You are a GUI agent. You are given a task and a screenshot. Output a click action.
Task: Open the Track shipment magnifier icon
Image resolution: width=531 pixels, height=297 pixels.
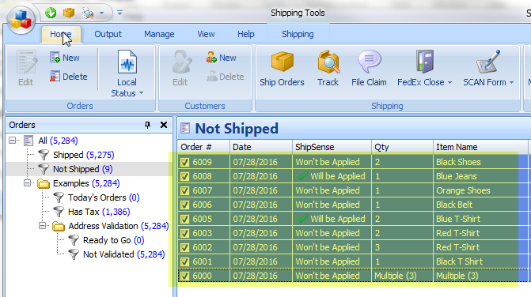point(328,62)
